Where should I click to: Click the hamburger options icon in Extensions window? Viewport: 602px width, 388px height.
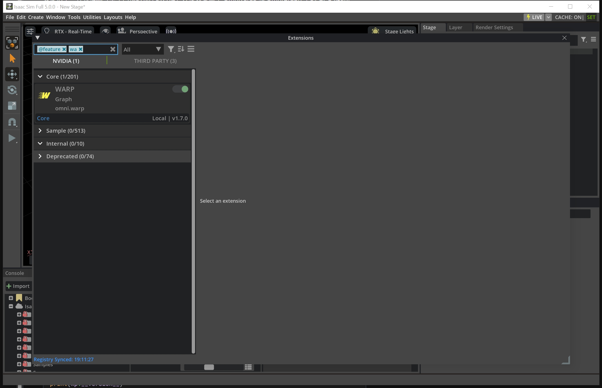coord(191,49)
